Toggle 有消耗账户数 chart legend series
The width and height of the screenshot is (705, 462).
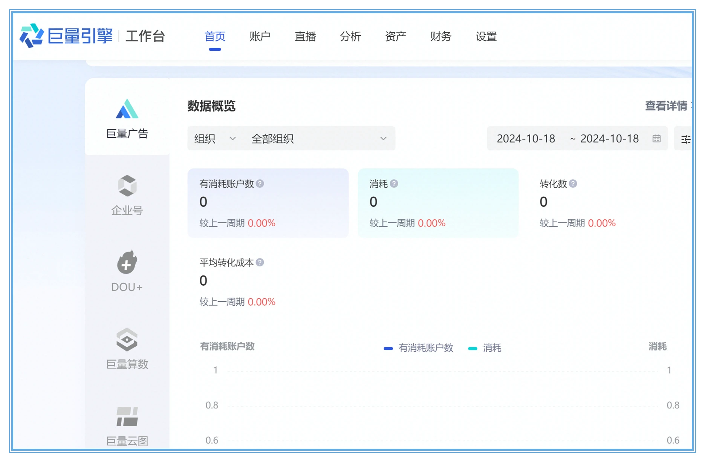coord(418,348)
